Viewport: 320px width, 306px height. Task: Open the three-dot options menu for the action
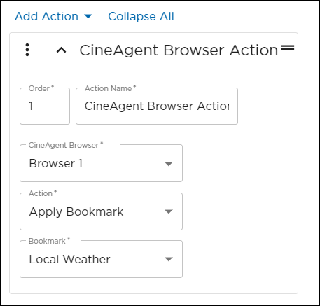27,50
